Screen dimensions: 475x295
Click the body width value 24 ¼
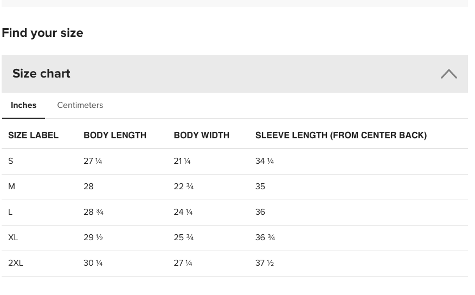coord(183,212)
